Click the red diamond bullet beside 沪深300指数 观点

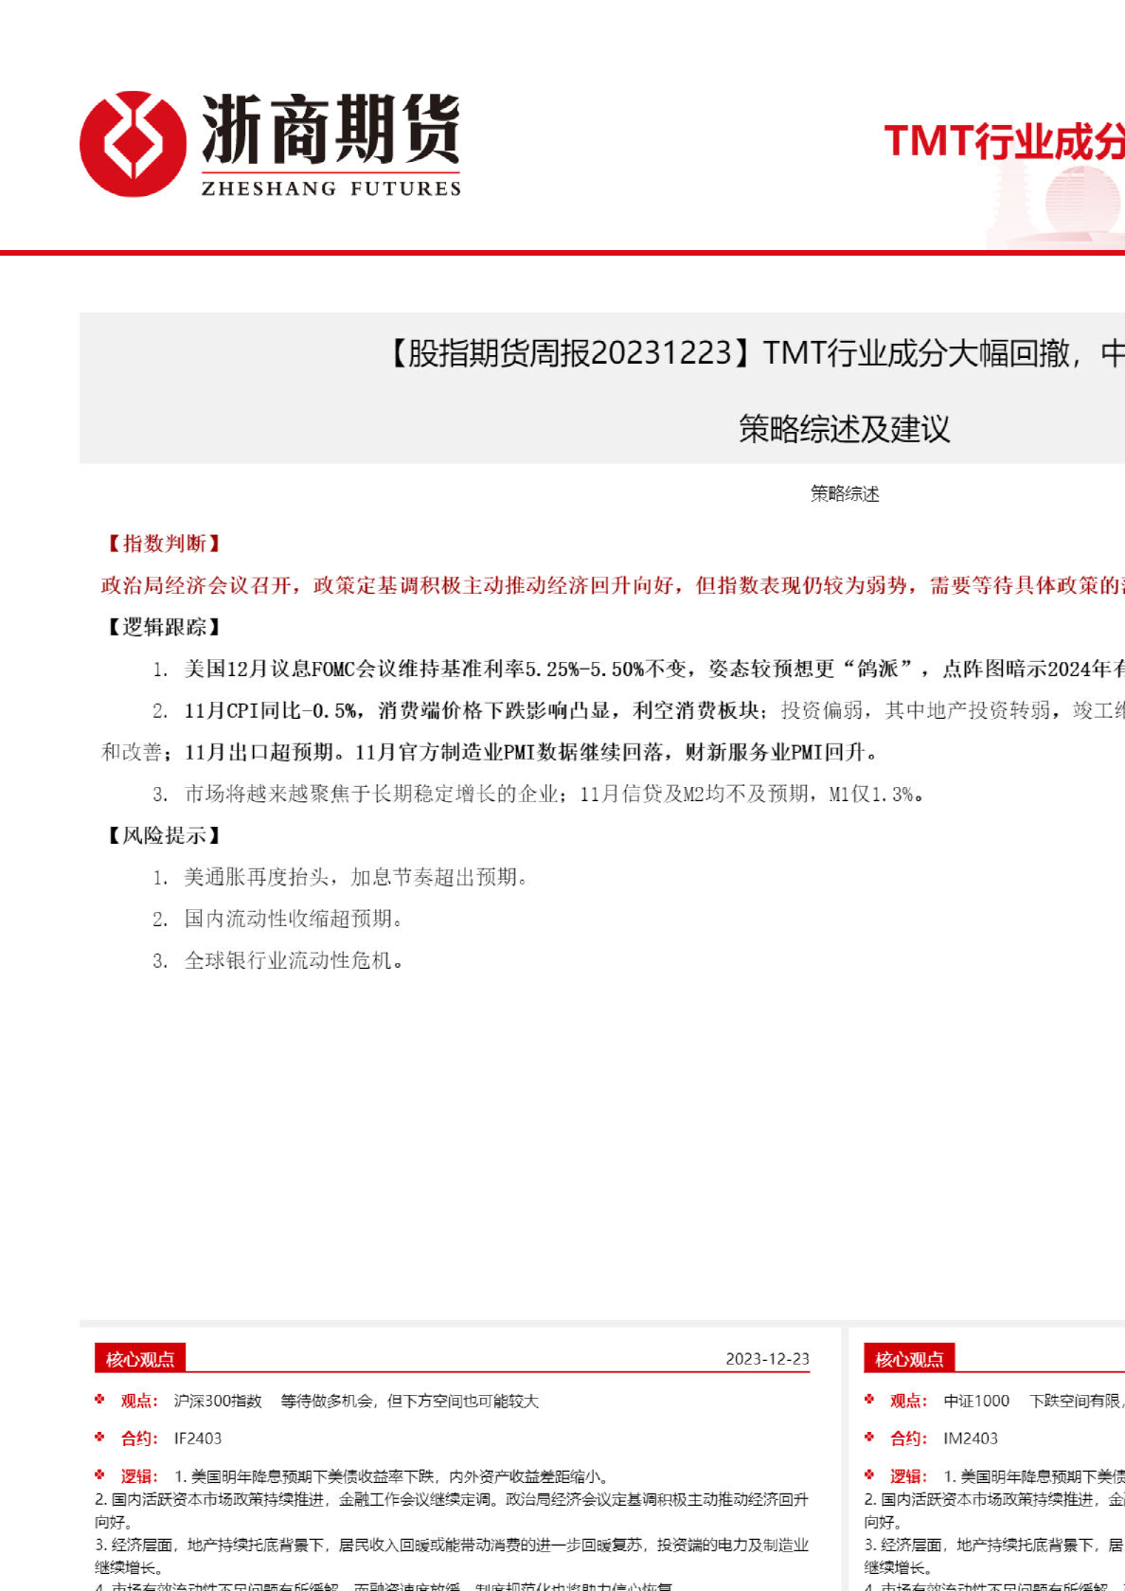tap(100, 1400)
